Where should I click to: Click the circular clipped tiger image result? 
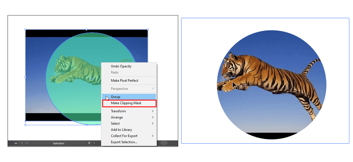click(271, 85)
